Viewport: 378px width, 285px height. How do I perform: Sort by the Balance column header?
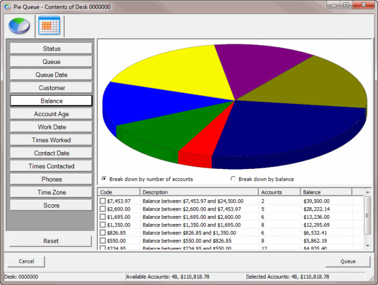coord(326,192)
